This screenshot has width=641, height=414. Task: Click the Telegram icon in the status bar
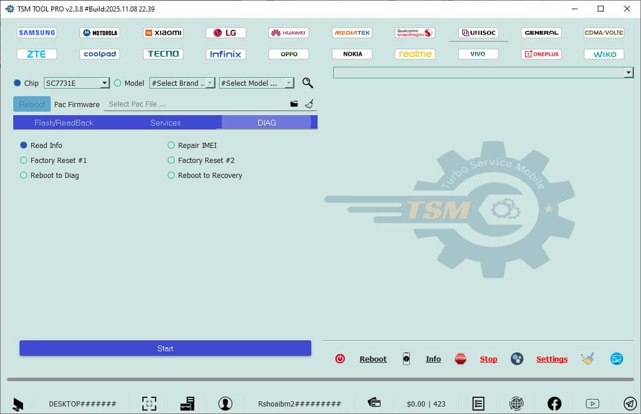pyautogui.click(x=629, y=403)
